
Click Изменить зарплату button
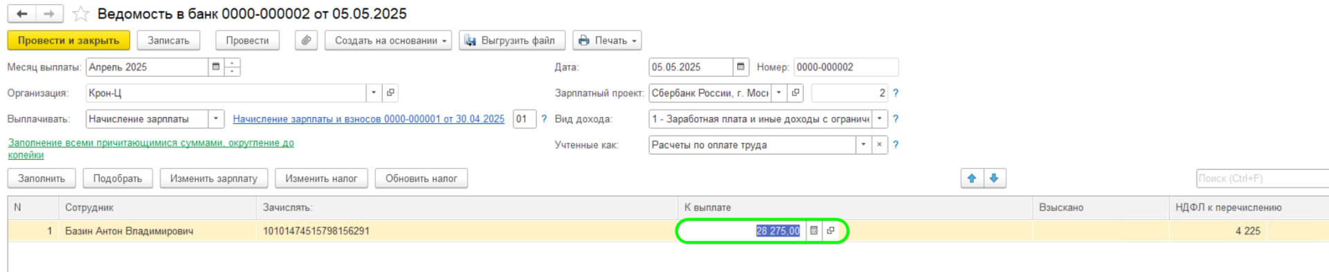coord(214,179)
